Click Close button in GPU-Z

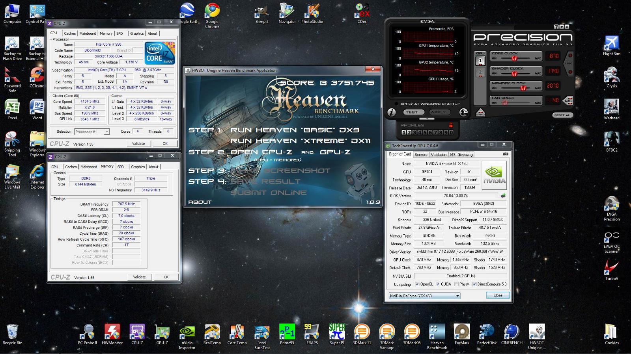pyautogui.click(x=498, y=295)
